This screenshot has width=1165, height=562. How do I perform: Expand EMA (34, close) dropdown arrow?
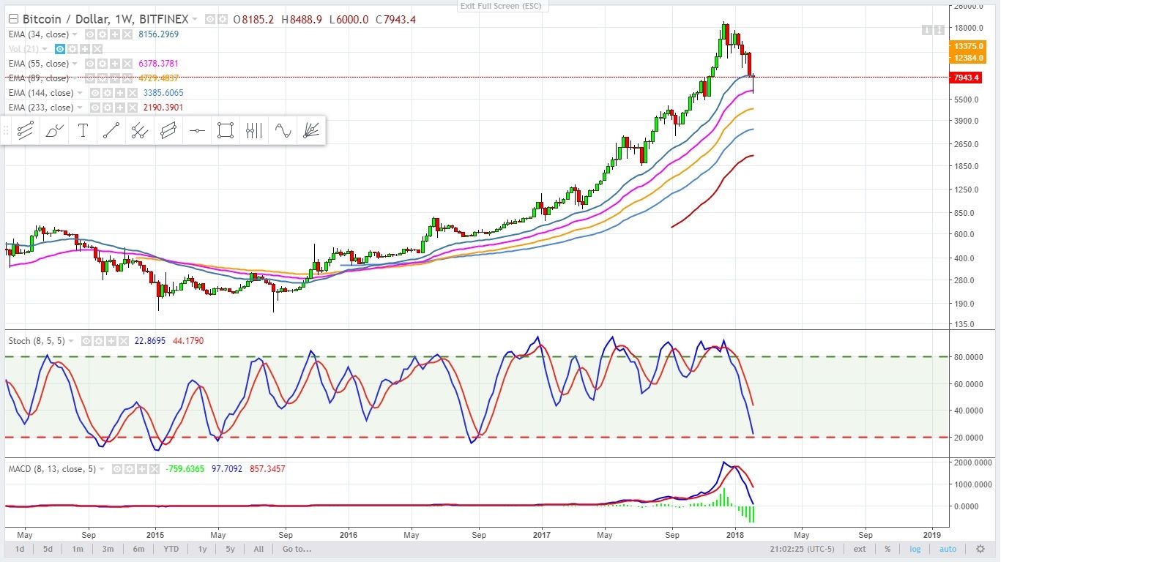click(75, 34)
